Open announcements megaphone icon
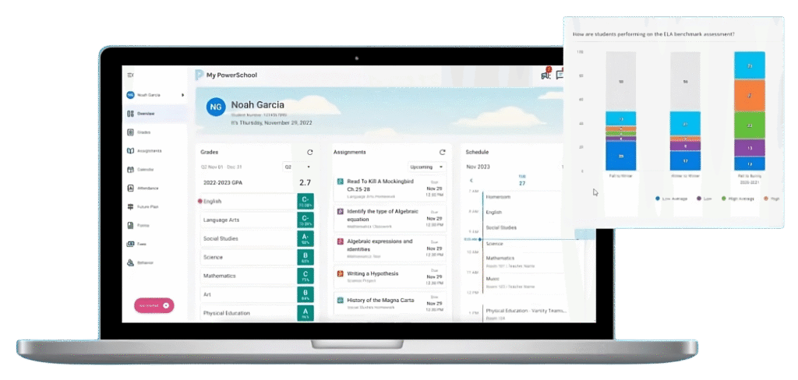This screenshot has width=798, height=380. (546, 75)
